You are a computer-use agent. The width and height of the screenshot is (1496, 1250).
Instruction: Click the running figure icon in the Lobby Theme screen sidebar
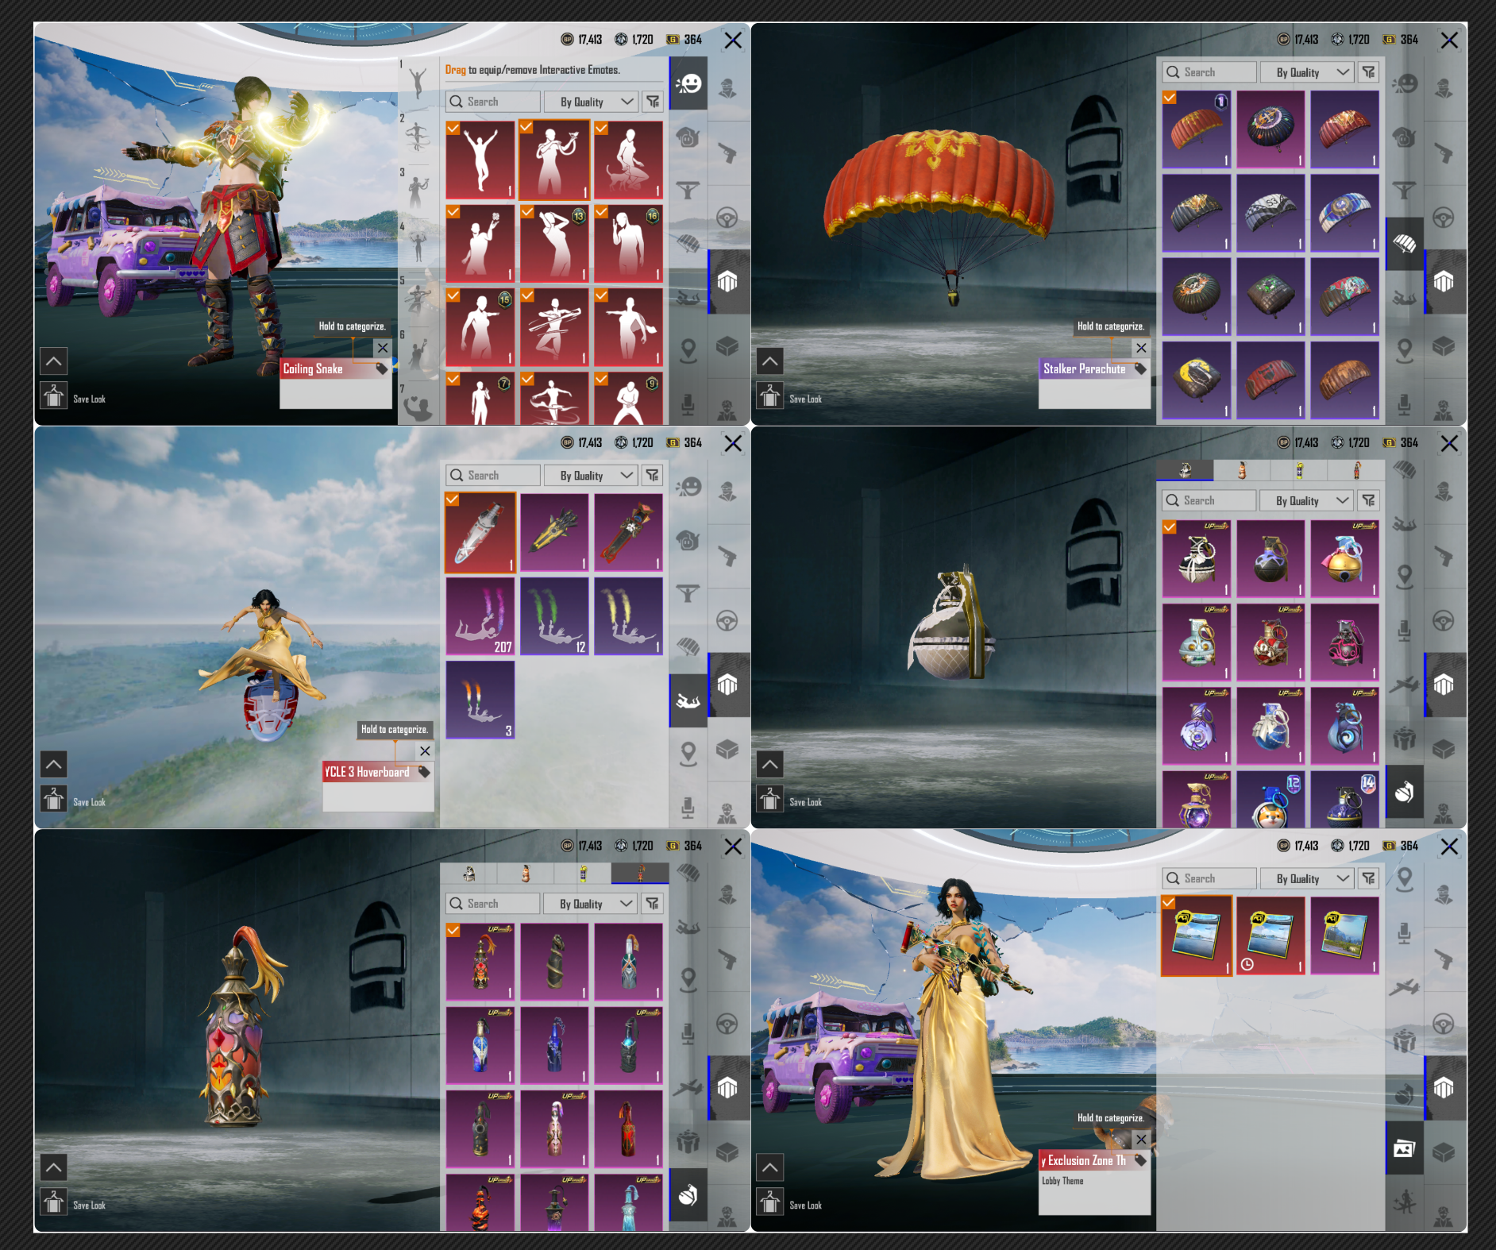pos(1405,1202)
